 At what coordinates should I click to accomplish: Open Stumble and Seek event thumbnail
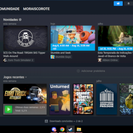tap(73, 38)
